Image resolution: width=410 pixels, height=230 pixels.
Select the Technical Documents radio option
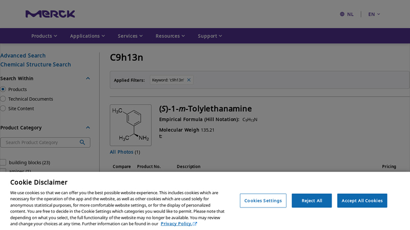tap(3, 99)
